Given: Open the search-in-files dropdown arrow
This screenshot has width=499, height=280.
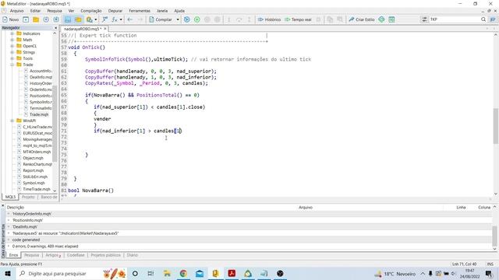Looking at the screenshot, I should click(x=95, y=19).
